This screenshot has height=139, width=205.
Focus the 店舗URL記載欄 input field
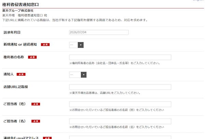(120, 87)
